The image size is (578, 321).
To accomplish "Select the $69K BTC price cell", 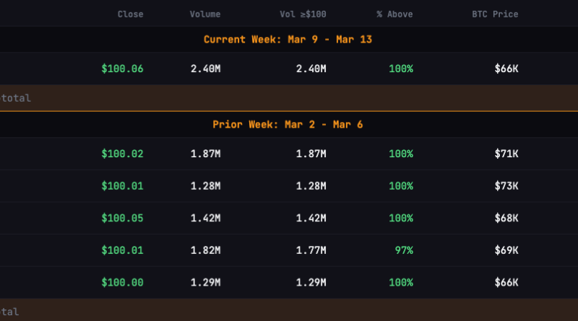I will pyautogui.click(x=506, y=250).
